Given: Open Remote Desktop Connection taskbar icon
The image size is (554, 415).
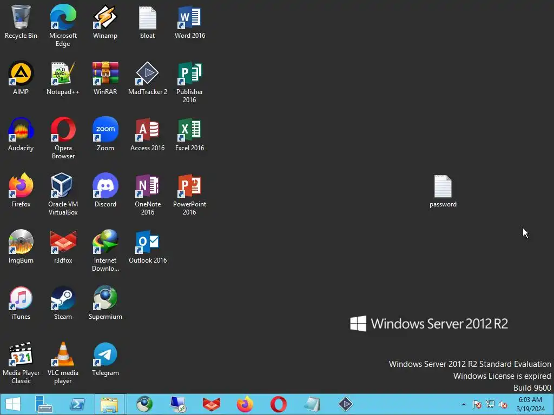Looking at the screenshot, I should point(178,404).
